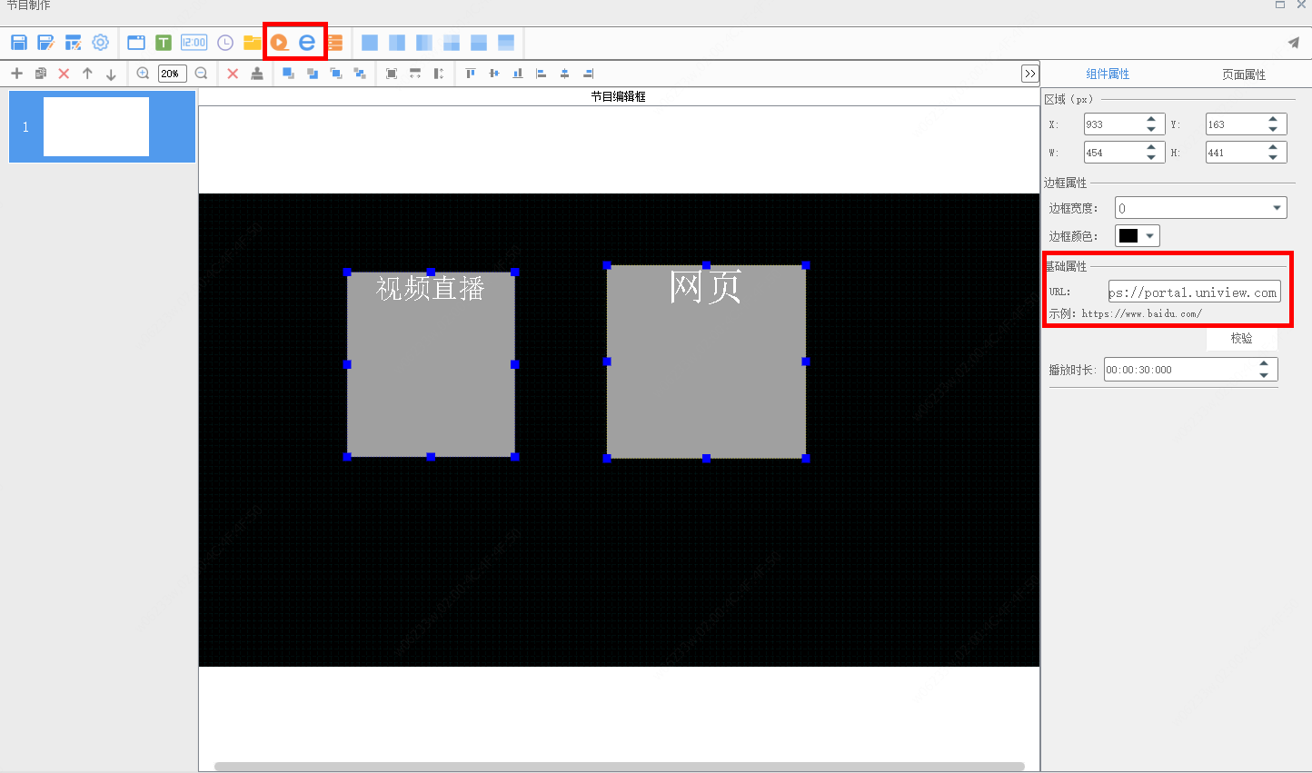The height and width of the screenshot is (773, 1312).
Task: Insert a web page component
Action: (x=307, y=43)
